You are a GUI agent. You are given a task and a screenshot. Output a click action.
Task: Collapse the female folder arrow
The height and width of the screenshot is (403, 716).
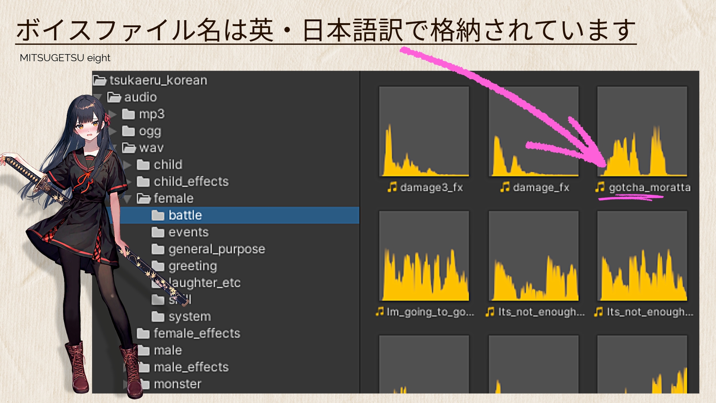[x=128, y=199]
